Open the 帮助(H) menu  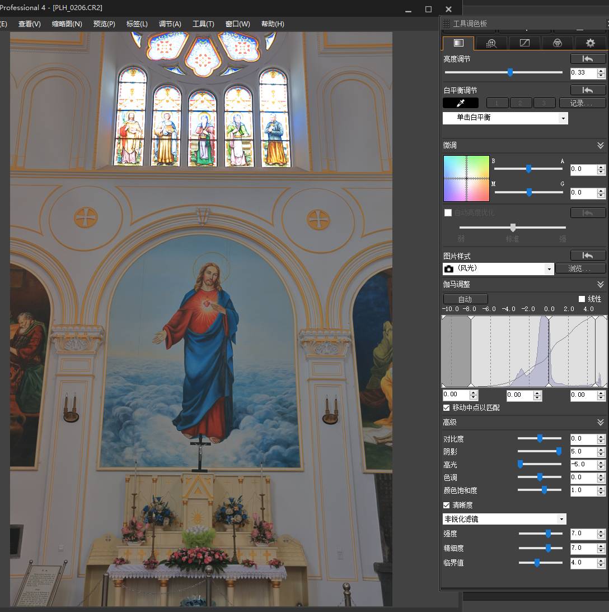[273, 24]
